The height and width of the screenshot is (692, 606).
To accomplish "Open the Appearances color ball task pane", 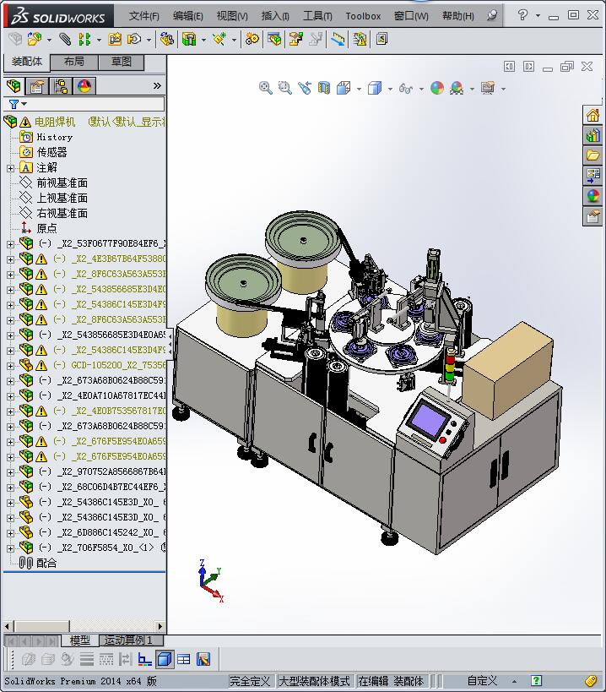I will (592, 196).
